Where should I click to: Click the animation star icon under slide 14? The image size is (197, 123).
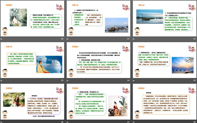pyautogui.click(x=67, y=80)
